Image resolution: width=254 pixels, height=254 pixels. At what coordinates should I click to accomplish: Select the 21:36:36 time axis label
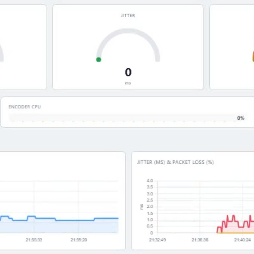(200, 240)
